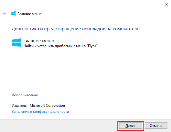Image resolution: width=171 pixels, height=132 pixels.
Task: Cancel the wizard with Отмена
Action: 156,126
